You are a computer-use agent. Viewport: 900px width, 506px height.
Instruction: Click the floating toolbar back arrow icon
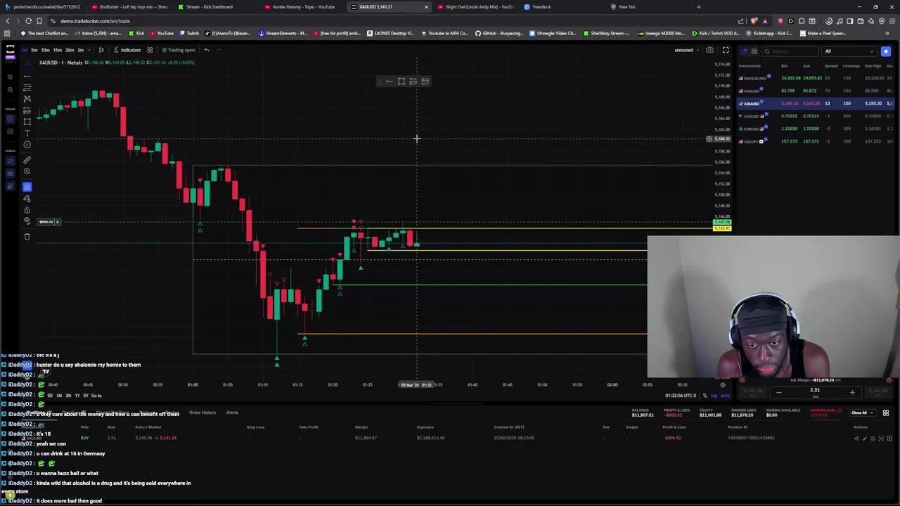pyautogui.click(x=389, y=82)
